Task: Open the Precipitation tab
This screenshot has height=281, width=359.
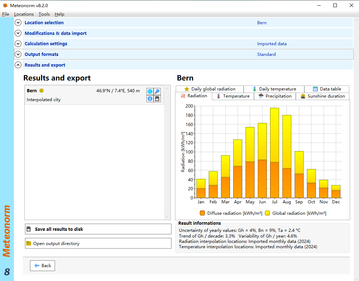Action: tap(275, 96)
